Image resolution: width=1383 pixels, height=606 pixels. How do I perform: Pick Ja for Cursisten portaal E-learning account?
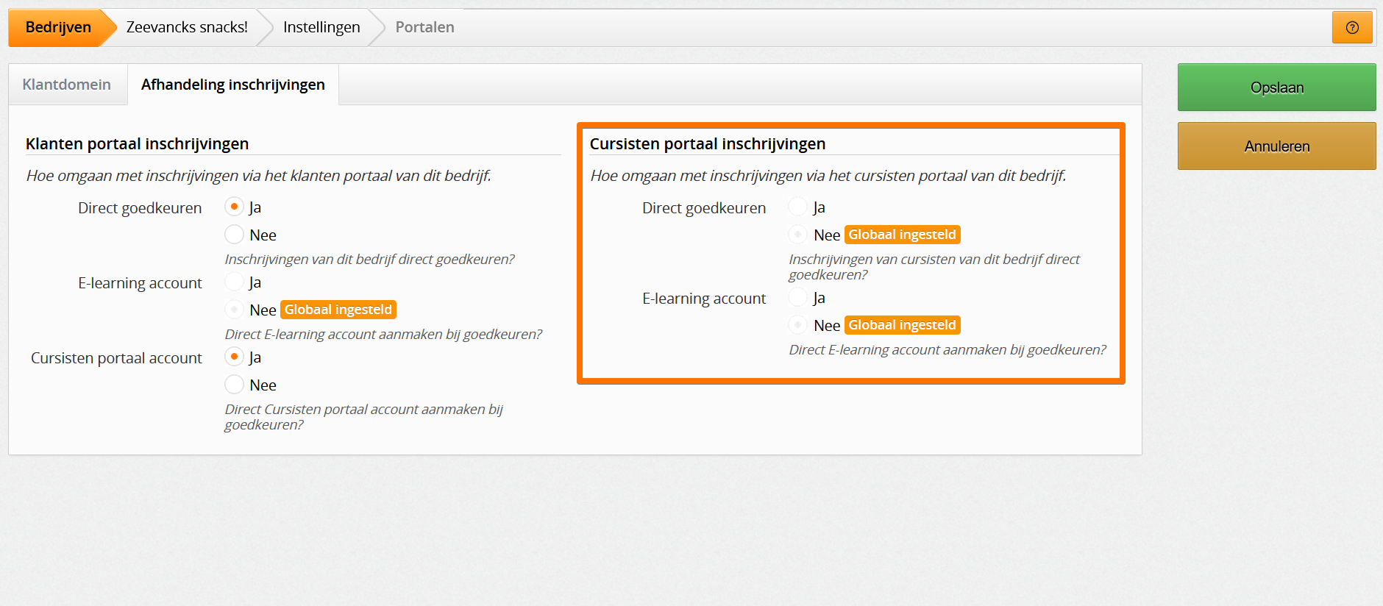798,297
